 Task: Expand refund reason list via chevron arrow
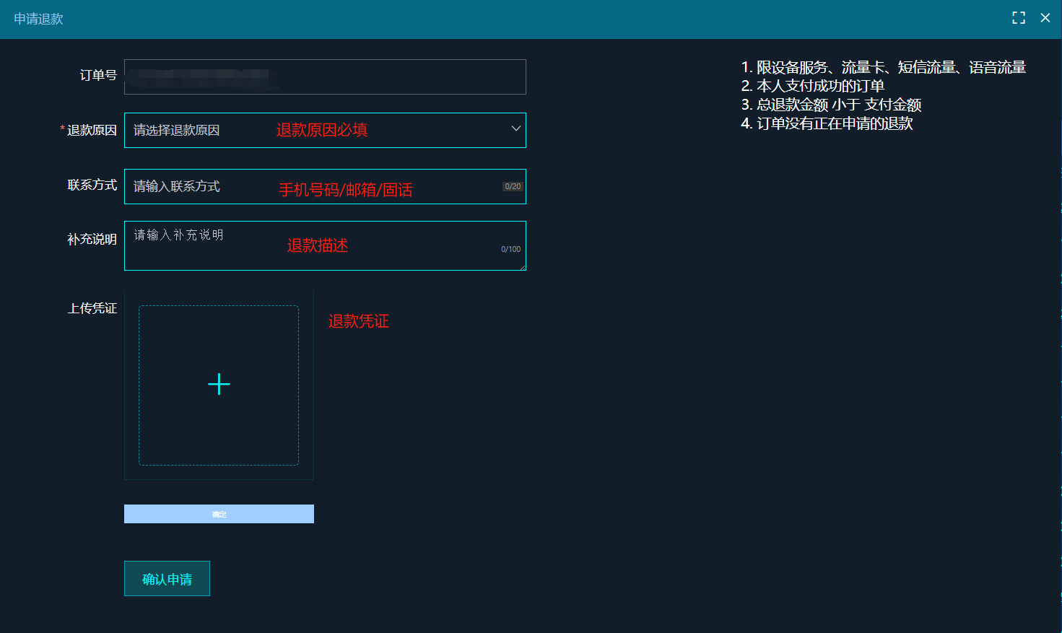[x=515, y=129]
